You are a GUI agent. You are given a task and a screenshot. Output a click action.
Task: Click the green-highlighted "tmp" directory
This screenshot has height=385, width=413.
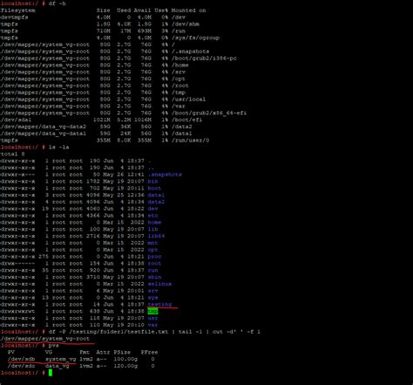pyautogui.click(x=152, y=312)
